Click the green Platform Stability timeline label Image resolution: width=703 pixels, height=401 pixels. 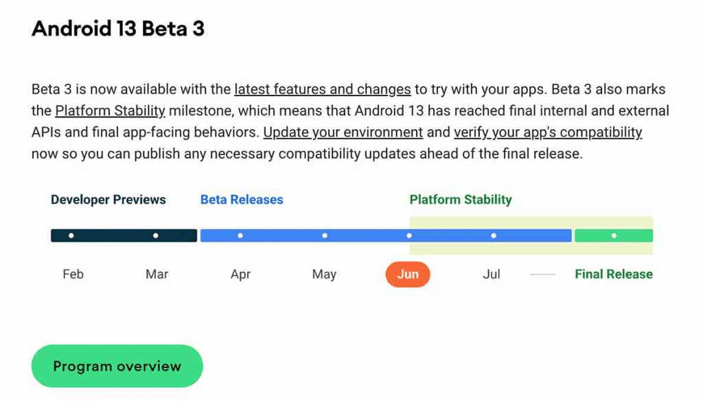(461, 200)
